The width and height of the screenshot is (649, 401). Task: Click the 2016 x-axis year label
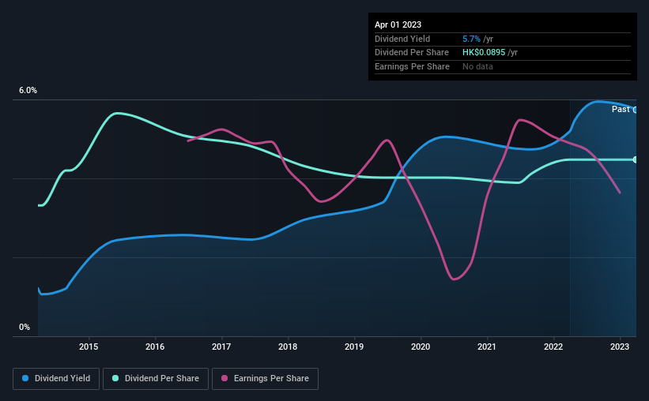point(155,347)
